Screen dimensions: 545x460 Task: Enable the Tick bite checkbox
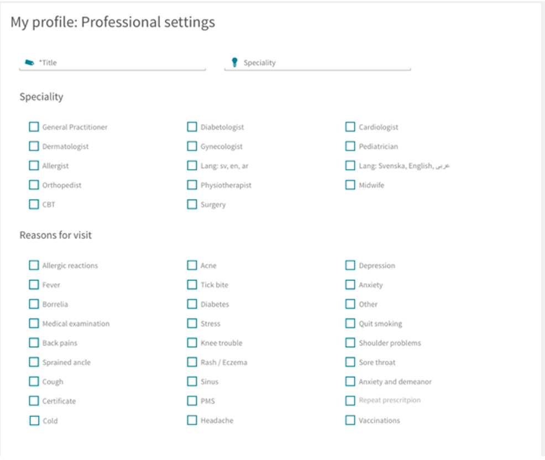click(x=192, y=285)
